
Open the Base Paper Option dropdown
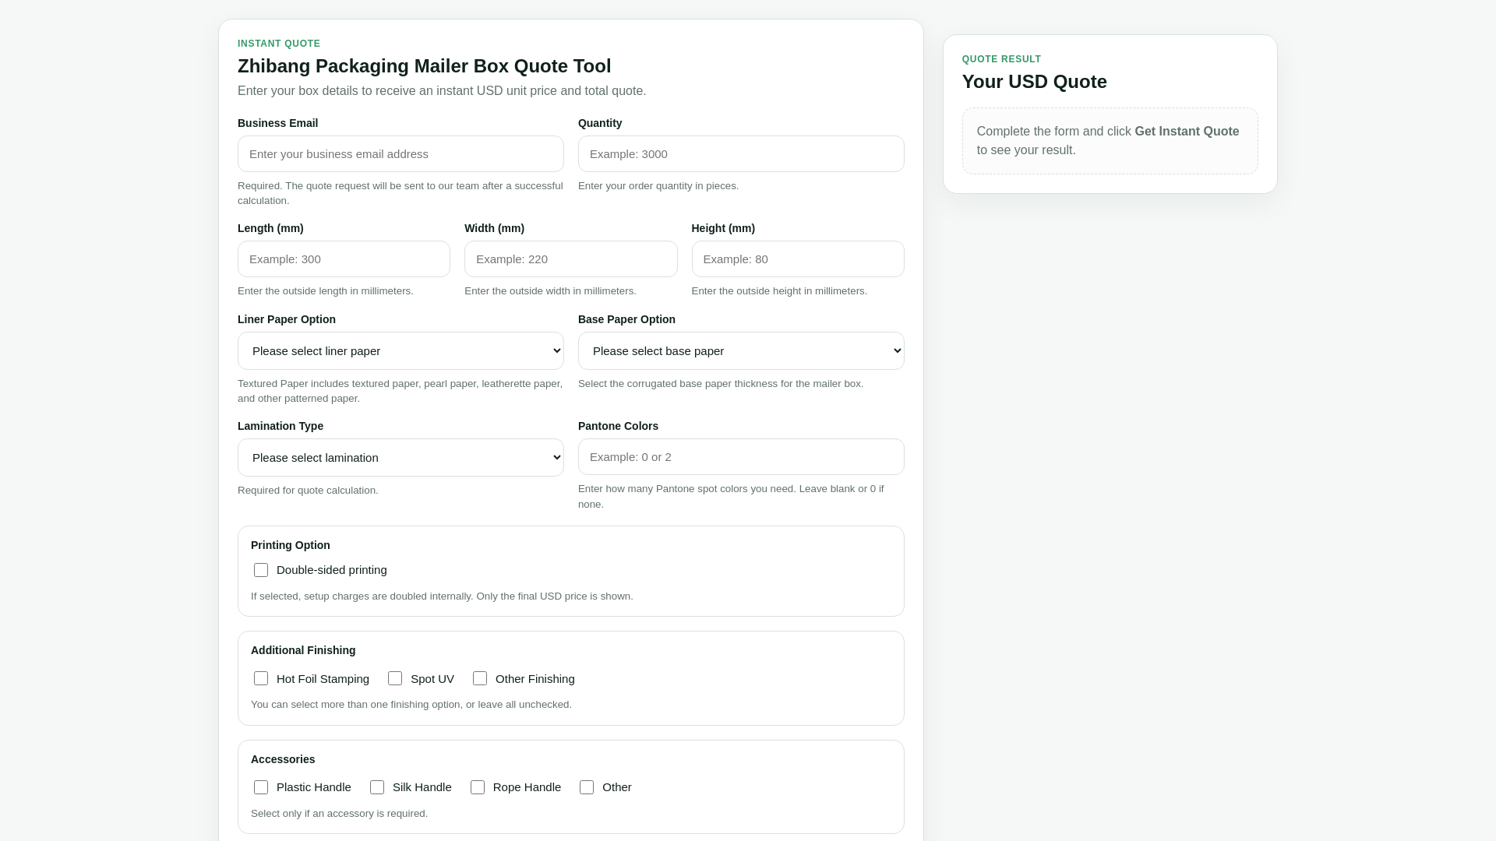click(741, 351)
